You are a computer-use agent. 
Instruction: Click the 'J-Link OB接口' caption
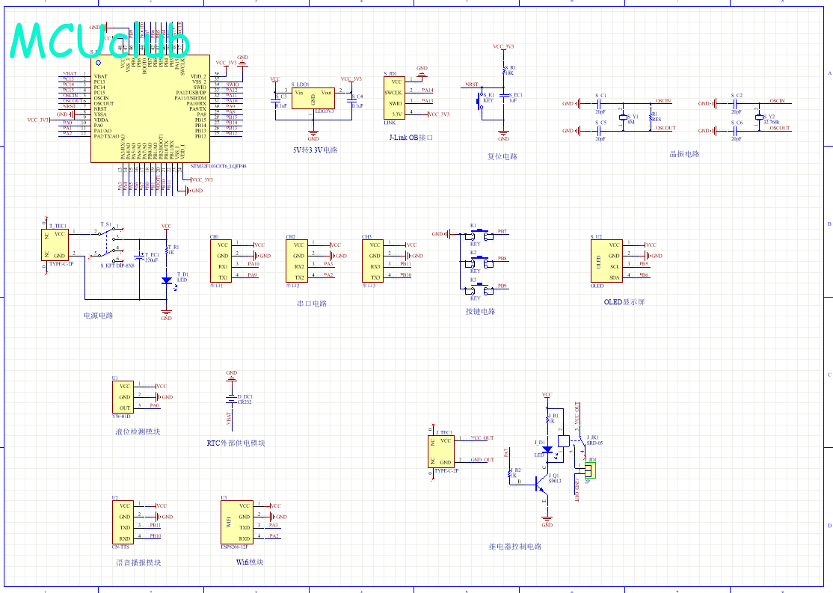(x=411, y=137)
